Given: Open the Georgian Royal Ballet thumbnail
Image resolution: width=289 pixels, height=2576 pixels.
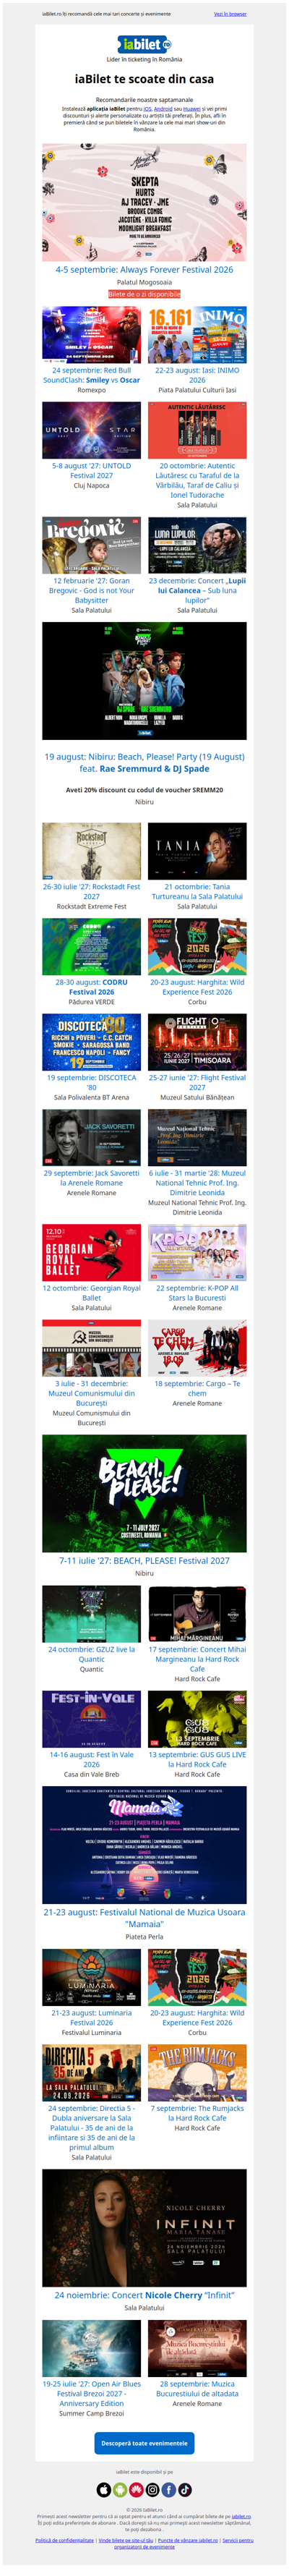Looking at the screenshot, I should [x=91, y=1252].
